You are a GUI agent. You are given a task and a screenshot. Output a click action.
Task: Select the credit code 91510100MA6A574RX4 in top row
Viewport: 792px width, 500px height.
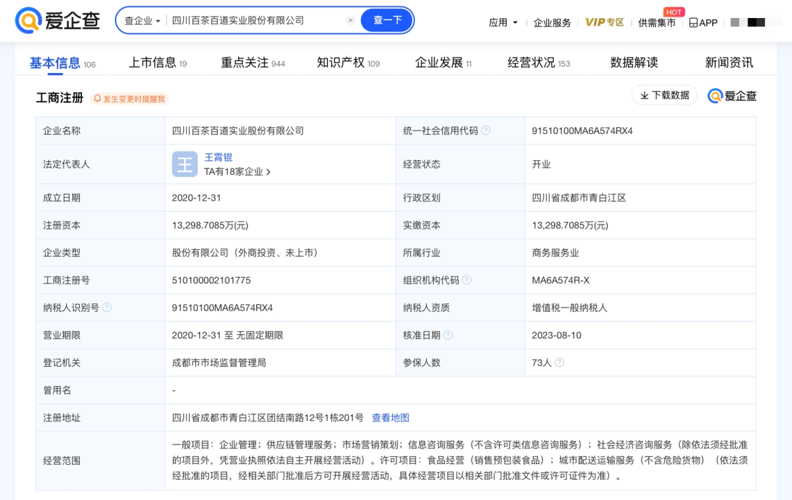pyautogui.click(x=582, y=131)
